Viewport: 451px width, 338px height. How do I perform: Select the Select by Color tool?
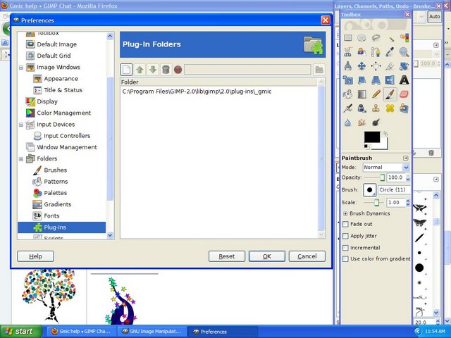(404, 37)
